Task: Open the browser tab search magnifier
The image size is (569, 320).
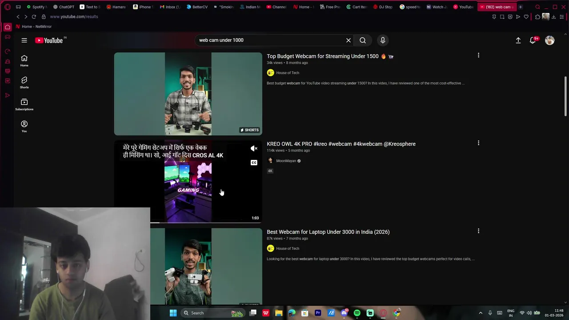Action: click(x=538, y=7)
